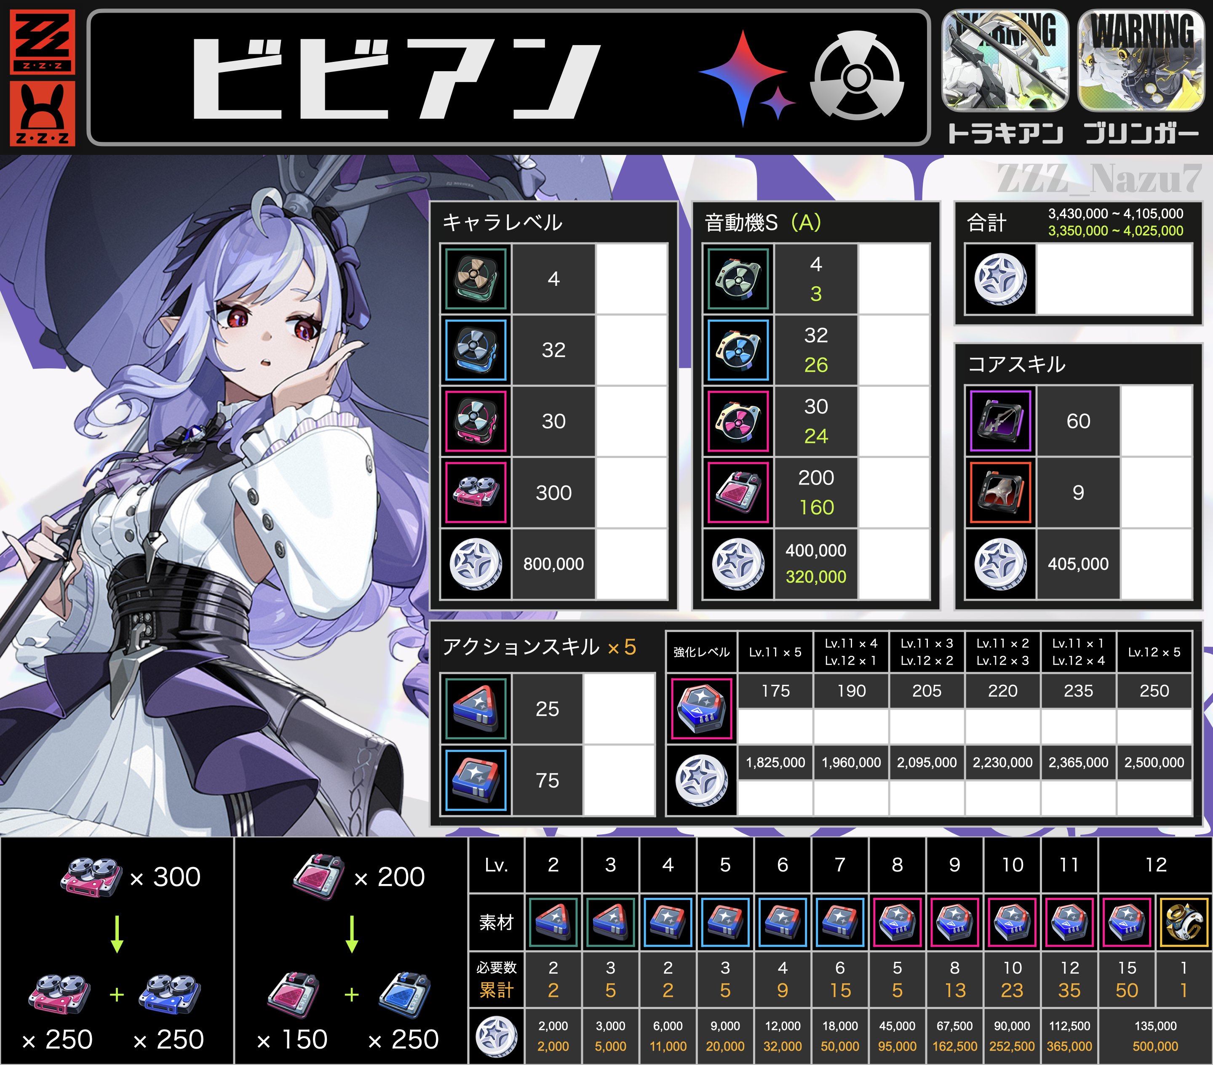Select the green-bordered skill chip icon beside 25

(x=476, y=708)
